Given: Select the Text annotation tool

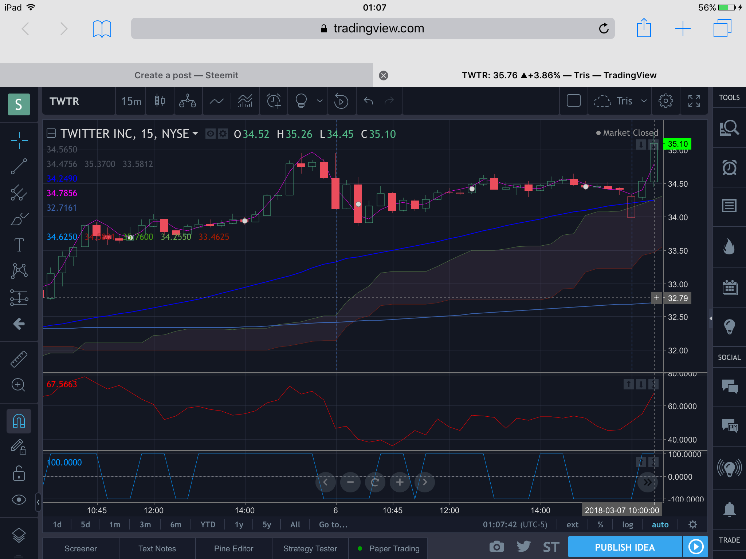Looking at the screenshot, I should [x=19, y=245].
